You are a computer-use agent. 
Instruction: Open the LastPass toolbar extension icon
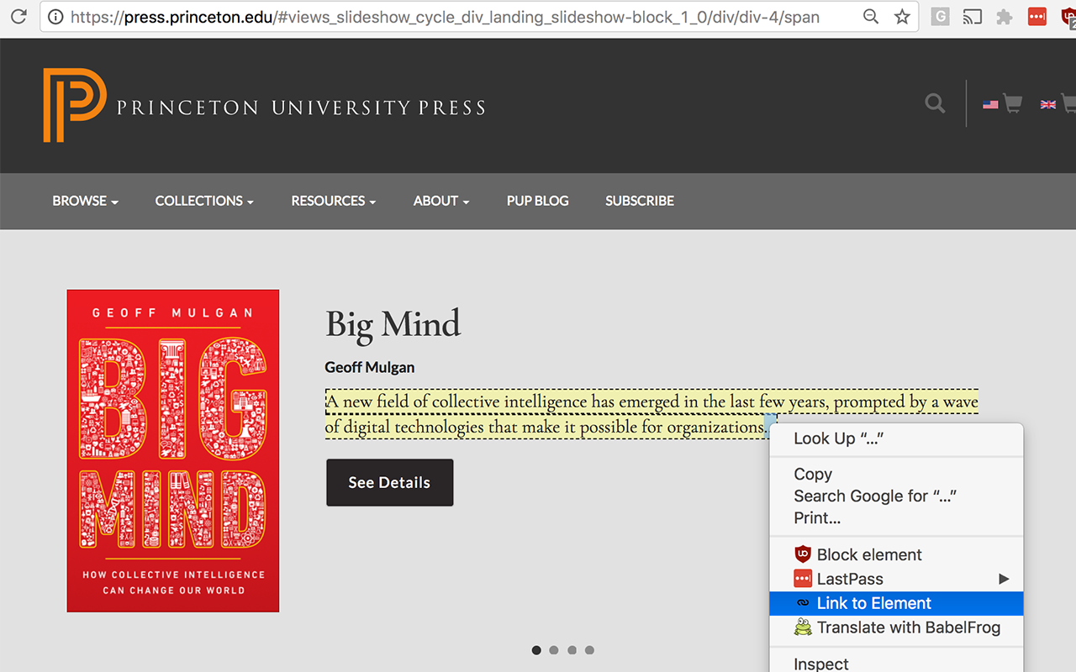[x=1037, y=17]
